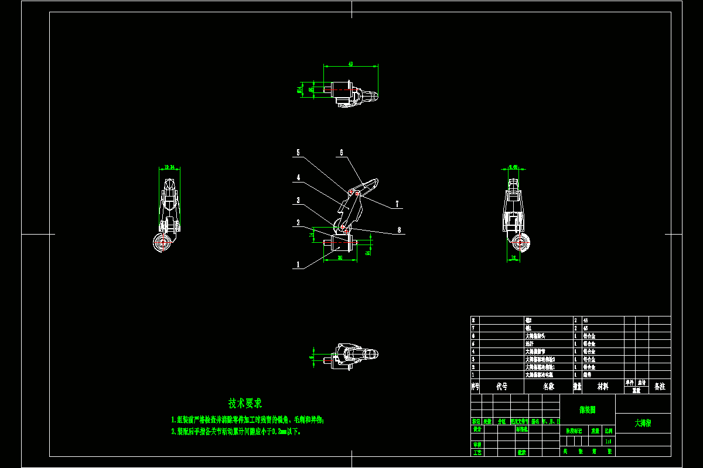
Task: Click the 年、月、日 date label
Action: [x=551, y=422]
